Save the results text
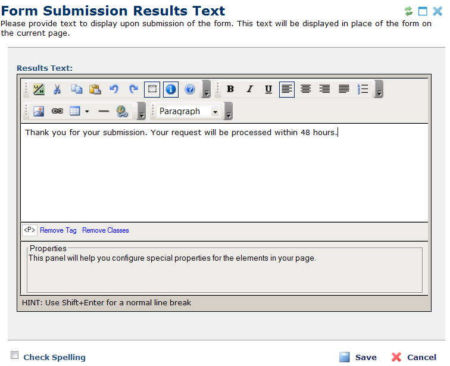The height and width of the screenshot is (366, 450). click(x=358, y=357)
